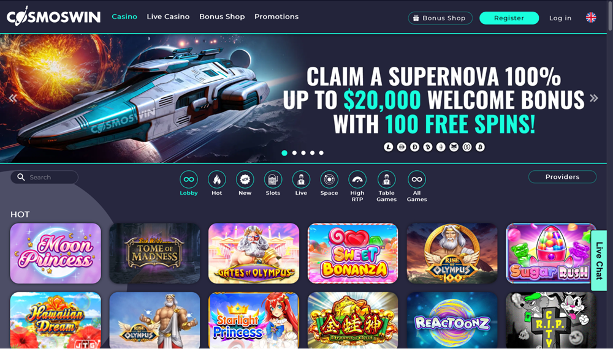613x349 pixels.
Task: Open the Table Games dealer icon
Action: (387, 179)
